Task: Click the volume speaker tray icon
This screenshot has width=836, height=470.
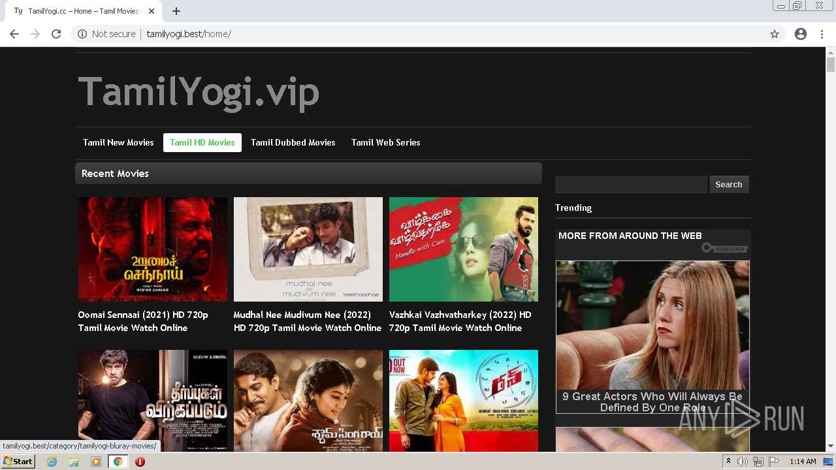Action: (x=743, y=462)
